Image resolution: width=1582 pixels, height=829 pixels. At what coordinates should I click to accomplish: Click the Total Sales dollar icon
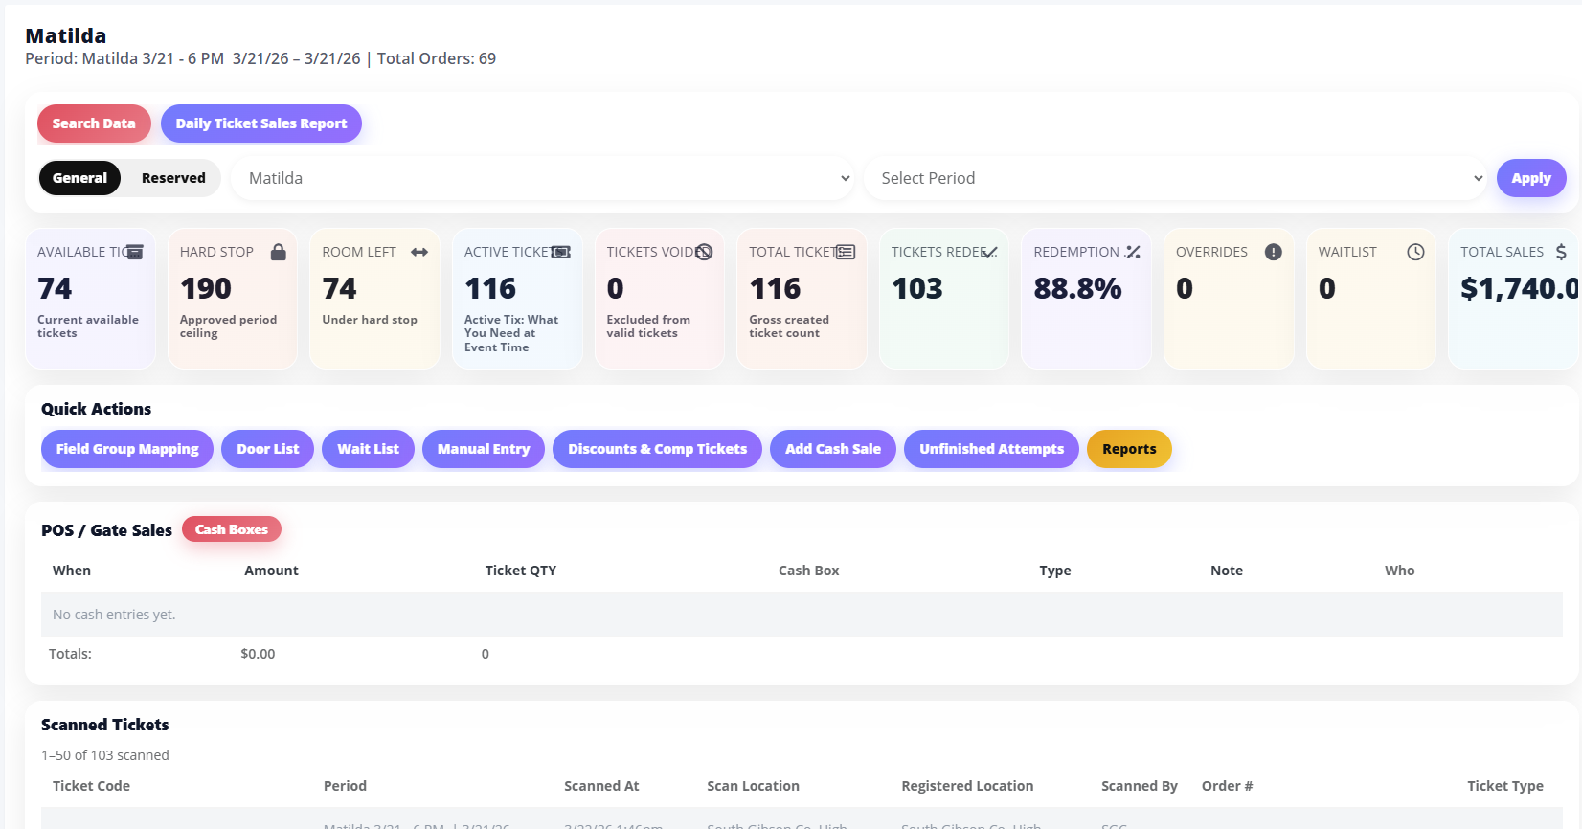(1561, 252)
